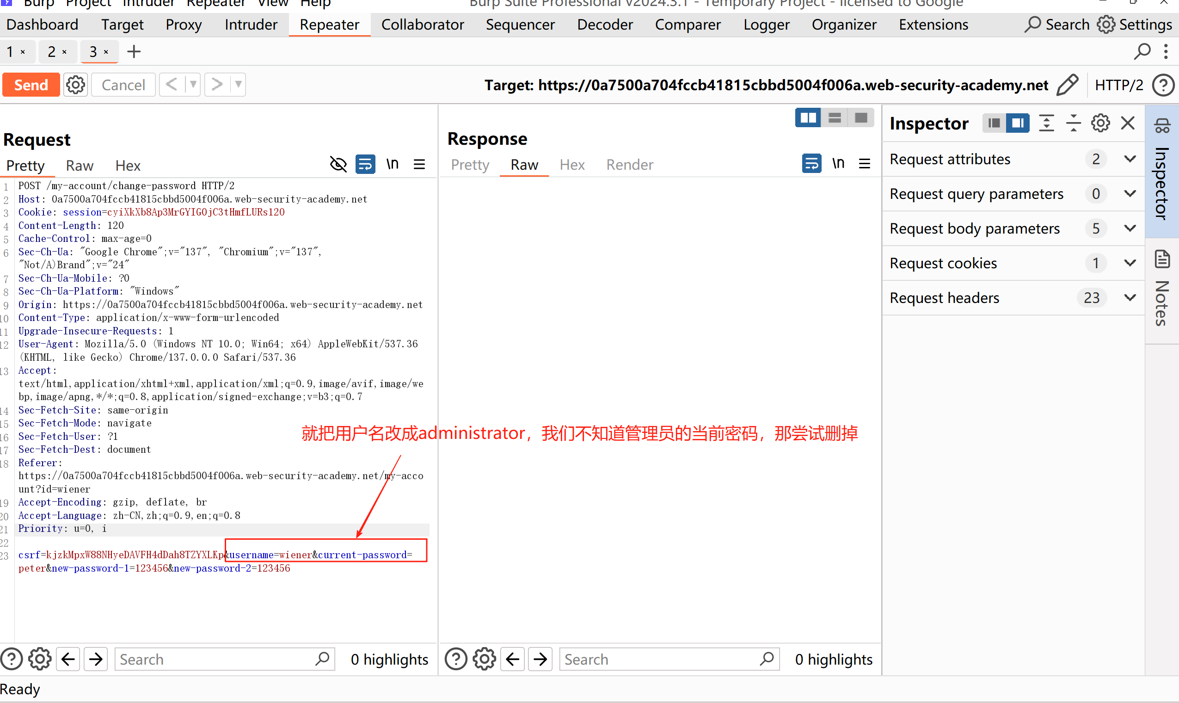Open Request panel hamburger options menu
The height and width of the screenshot is (703, 1179).
click(419, 164)
